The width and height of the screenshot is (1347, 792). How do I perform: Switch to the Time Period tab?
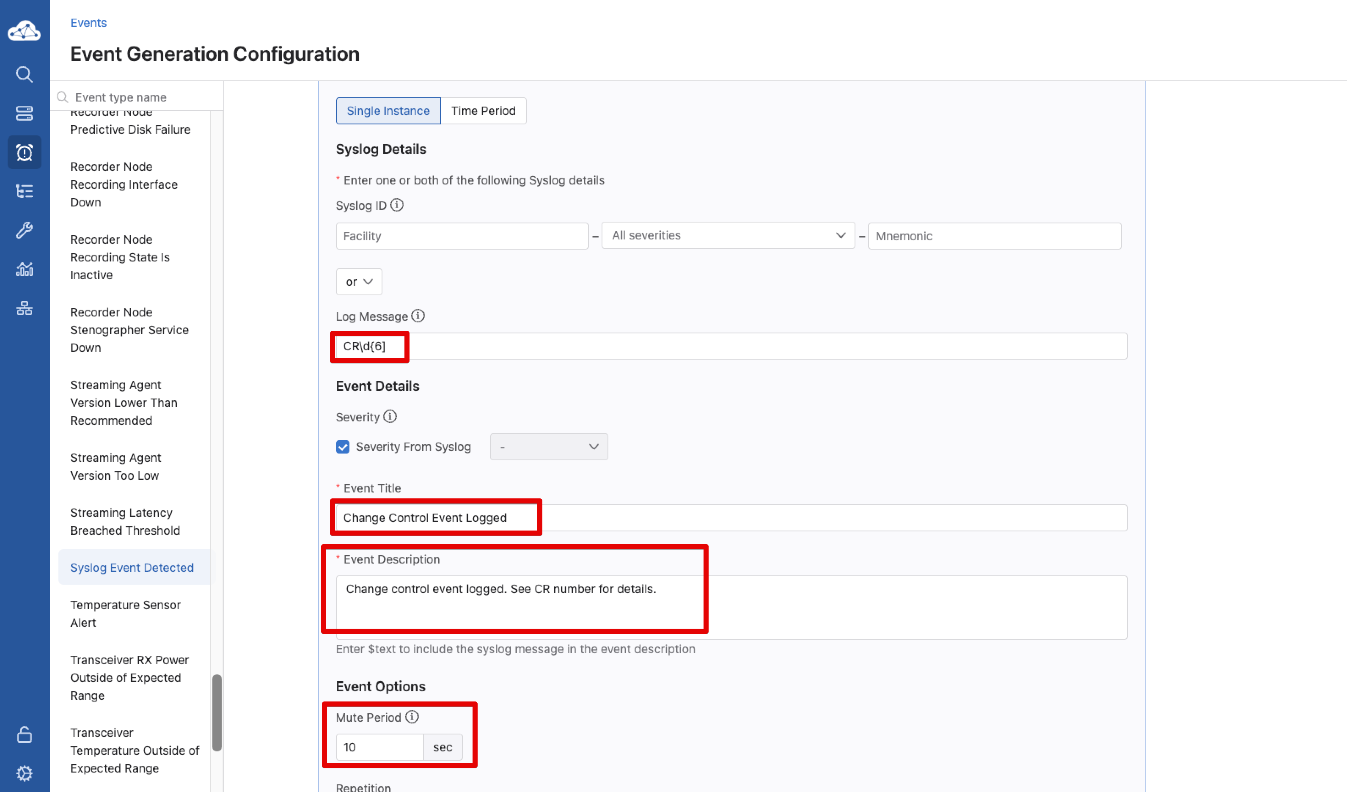483,110
